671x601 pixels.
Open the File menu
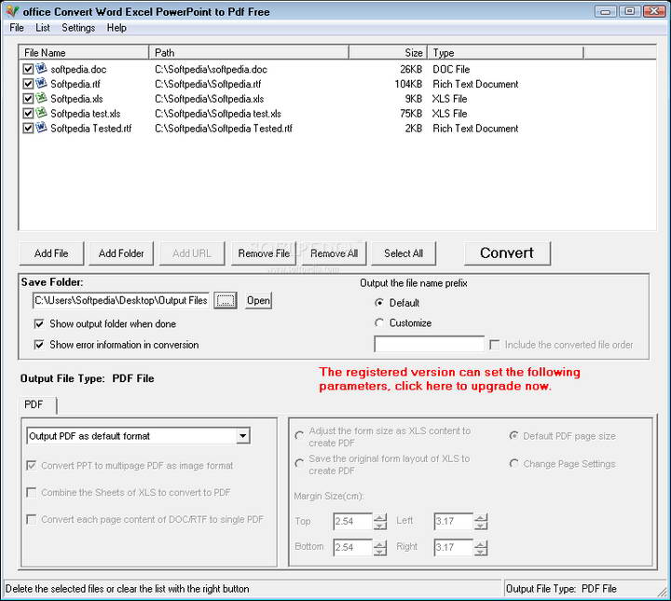17,28
